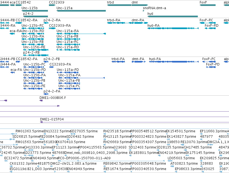Click the RH23518.5prime EST label
The image size is (229, 173).
(117, 131)
